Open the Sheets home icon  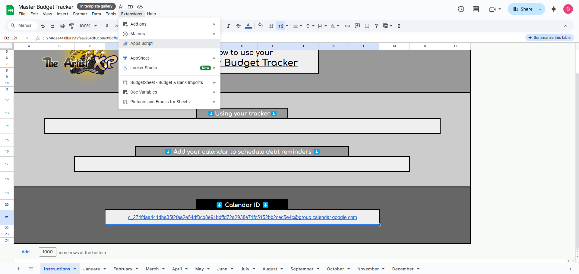[10, 10]
